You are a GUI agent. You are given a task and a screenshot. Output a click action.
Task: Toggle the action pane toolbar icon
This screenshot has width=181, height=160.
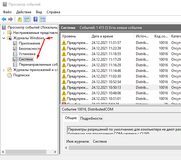pos(42,19)
